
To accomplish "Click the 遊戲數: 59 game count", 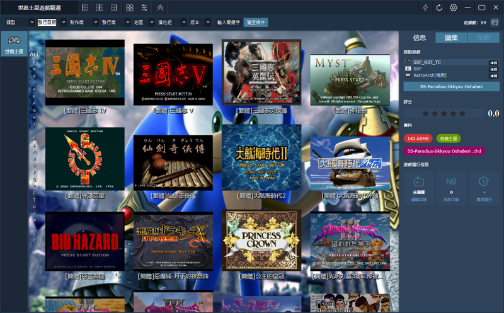I will point(475,23).
